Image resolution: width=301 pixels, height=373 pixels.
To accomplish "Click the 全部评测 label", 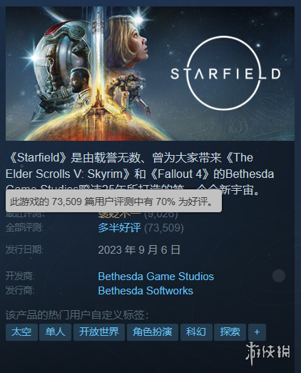I will 24,228.
